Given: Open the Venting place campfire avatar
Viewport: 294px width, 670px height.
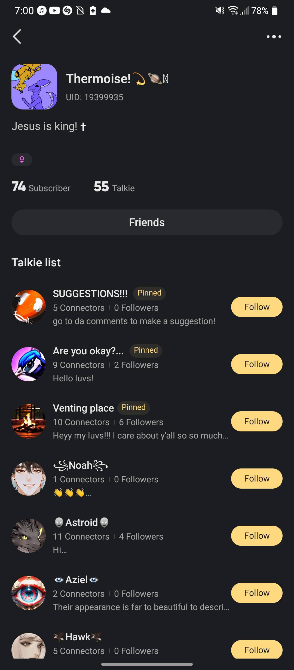Looking at the screenshot, I should [x=29, y=421].
